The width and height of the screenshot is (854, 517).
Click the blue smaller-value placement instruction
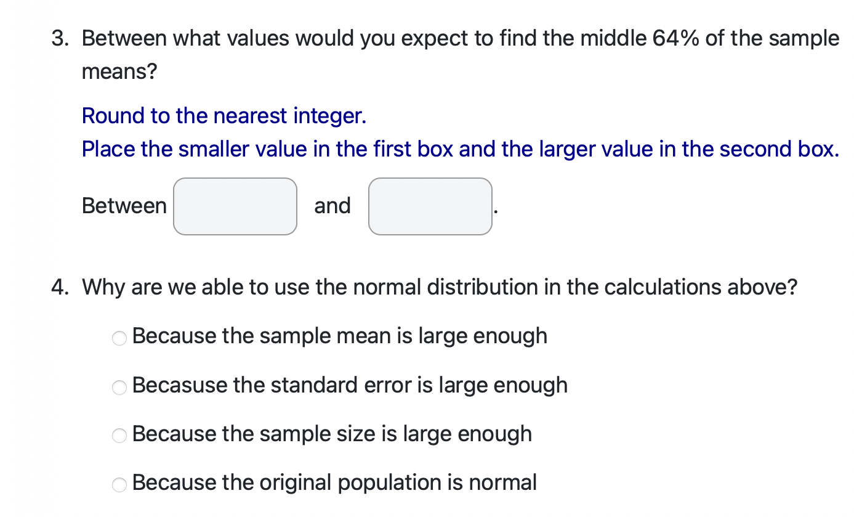pyautogui.click(x=461, y=149)
